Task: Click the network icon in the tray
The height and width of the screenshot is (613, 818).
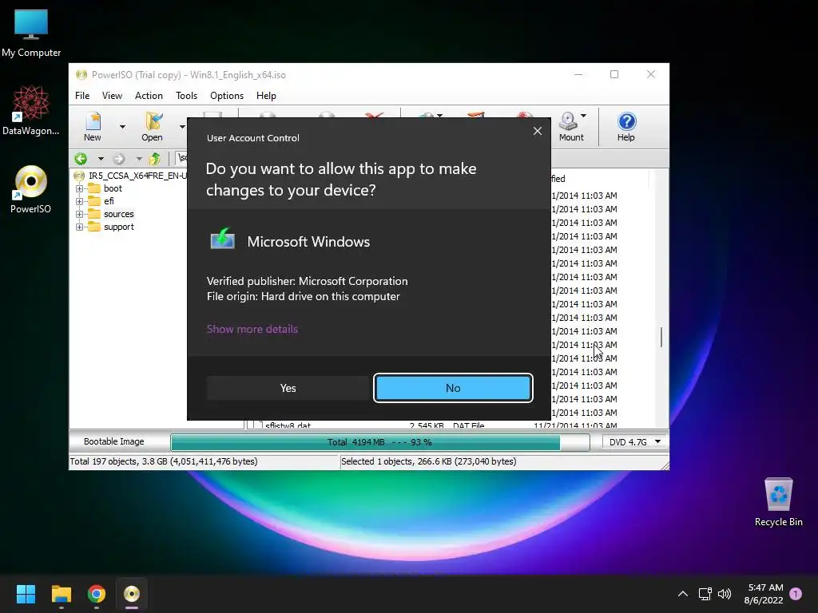Action: (705, 594)
